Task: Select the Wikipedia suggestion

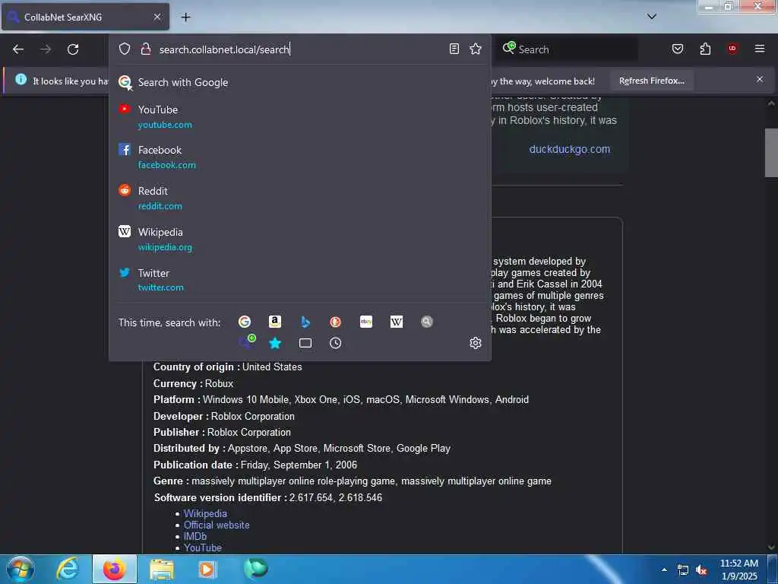Action: tap(299, 239)
